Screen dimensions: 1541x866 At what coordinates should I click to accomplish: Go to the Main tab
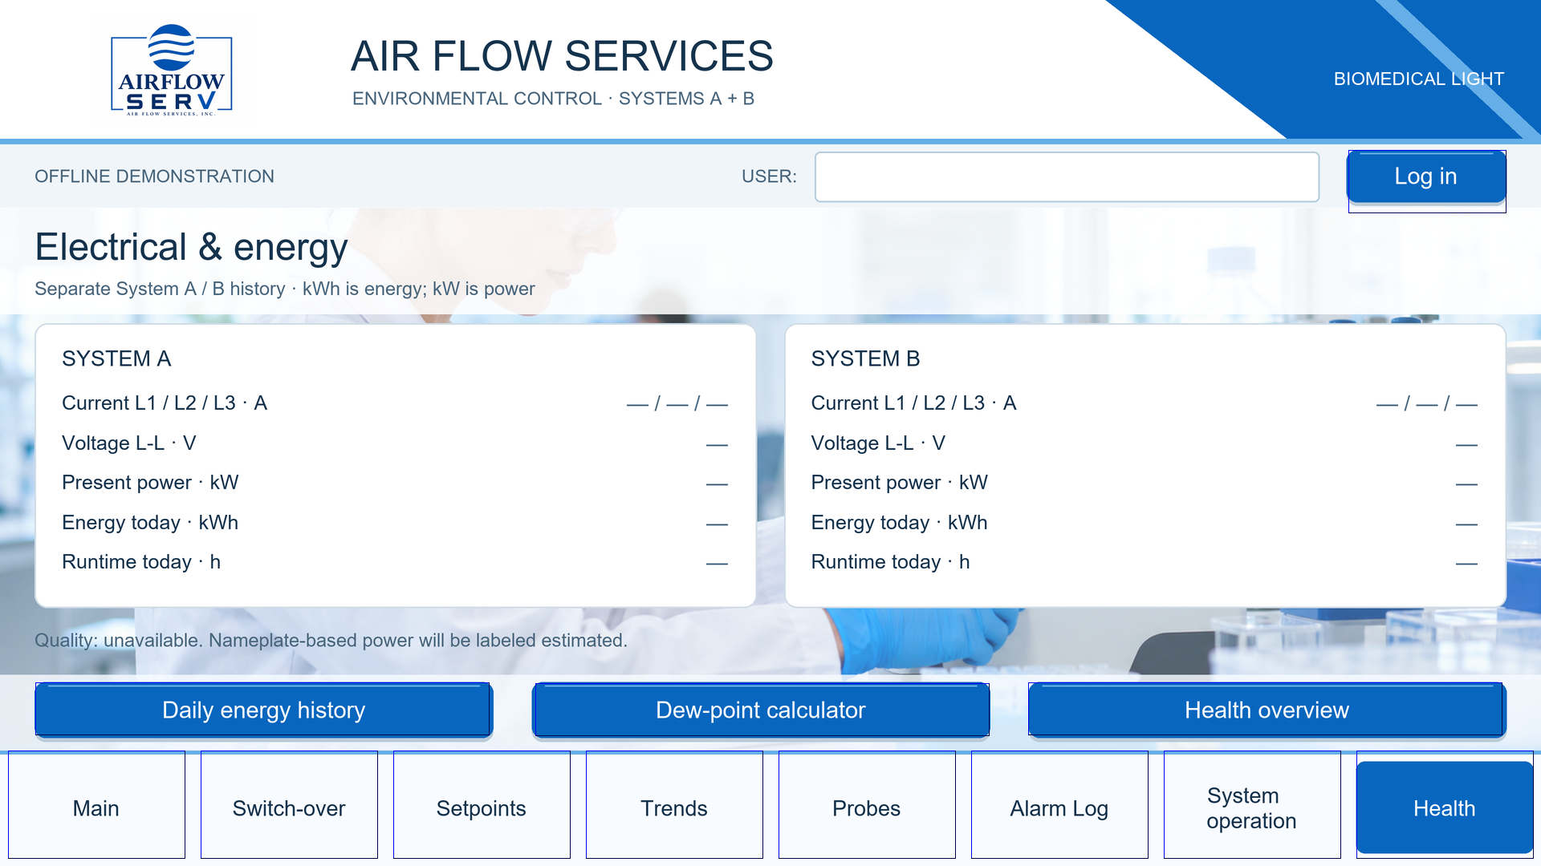coord(96,805)
